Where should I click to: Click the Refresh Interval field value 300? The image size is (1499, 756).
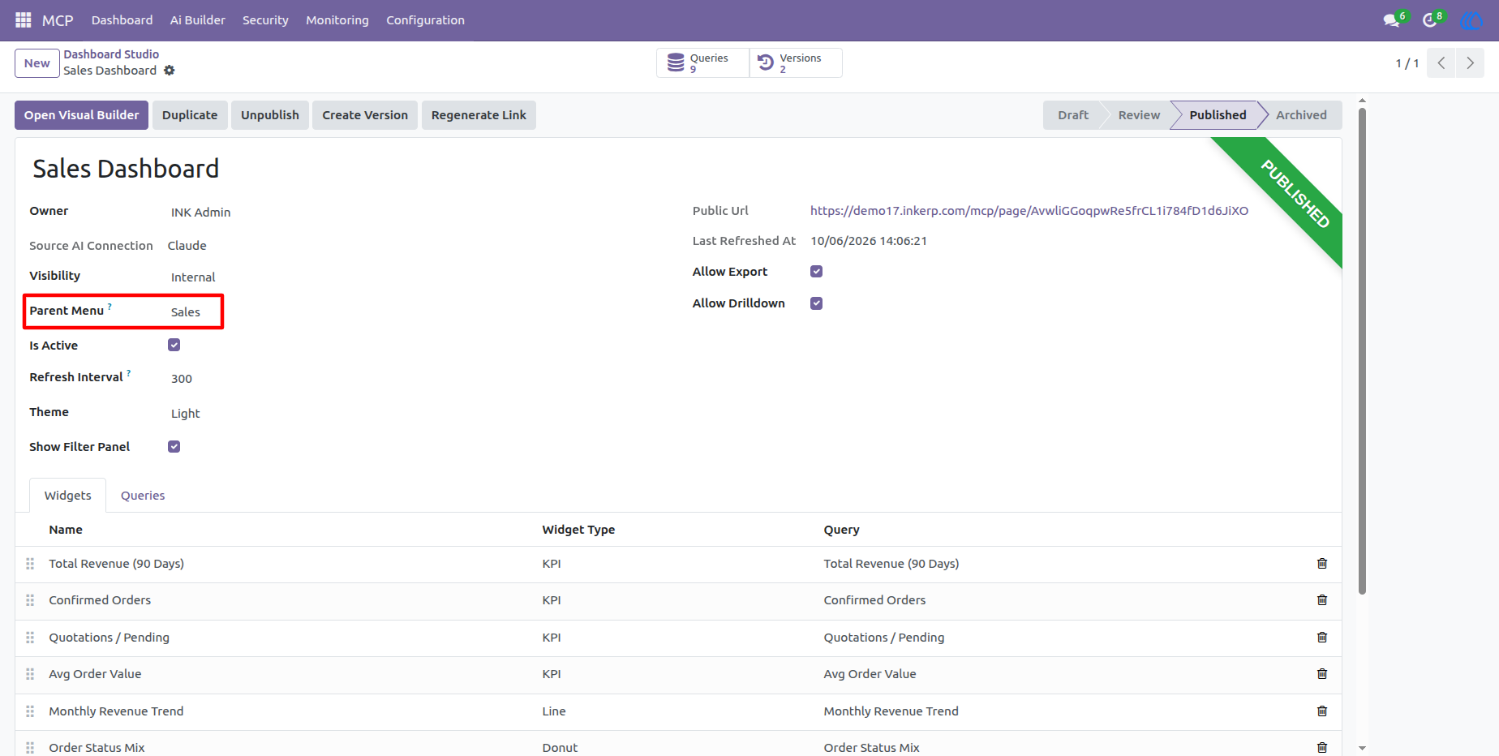click(x=182, y=379)
